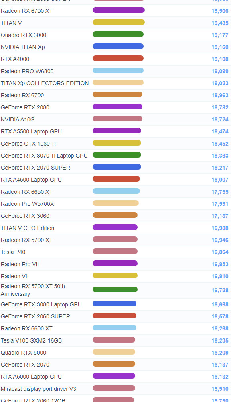Open the Radeon RX 6700 XT link
231x402 pixels.
coord(26,11)
